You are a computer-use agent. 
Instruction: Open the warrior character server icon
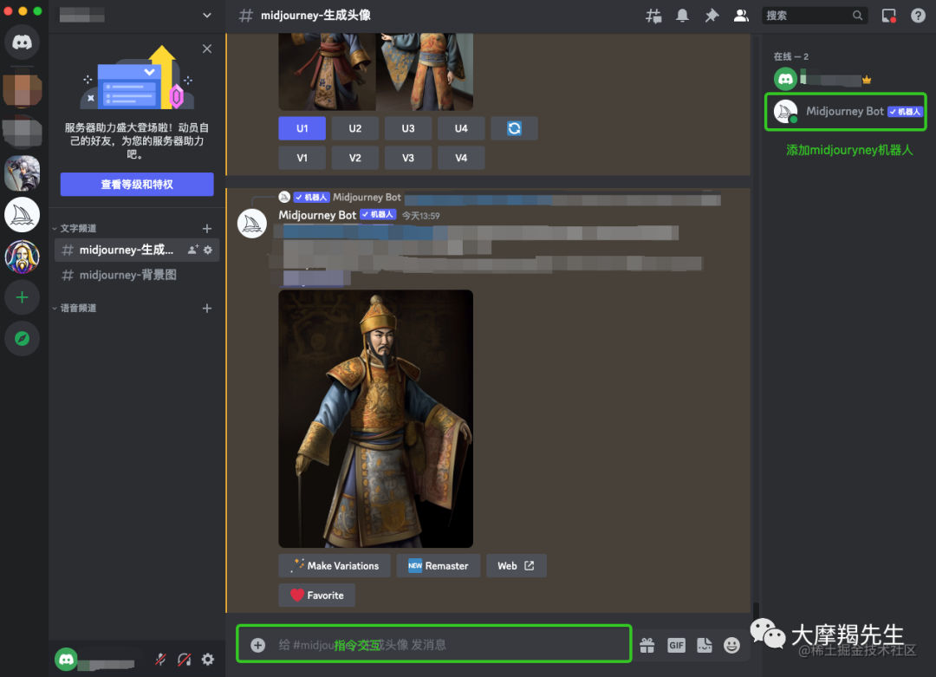(22, 173)
